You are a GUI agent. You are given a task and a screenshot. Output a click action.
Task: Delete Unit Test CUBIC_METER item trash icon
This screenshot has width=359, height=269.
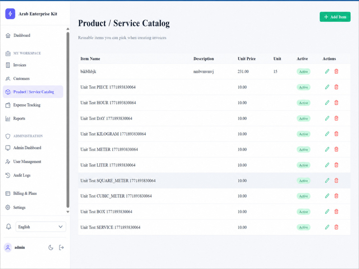point(336,196)
